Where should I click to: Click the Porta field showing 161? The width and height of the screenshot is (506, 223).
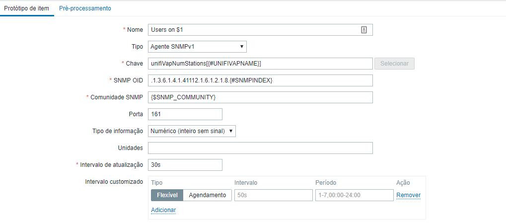(185, 114)
